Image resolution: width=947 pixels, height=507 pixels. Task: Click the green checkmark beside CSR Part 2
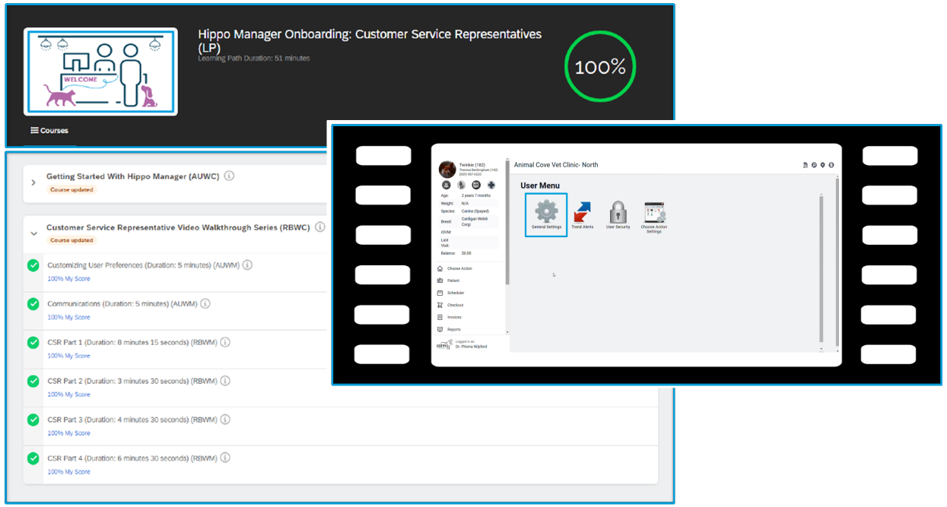click(33, 381)
